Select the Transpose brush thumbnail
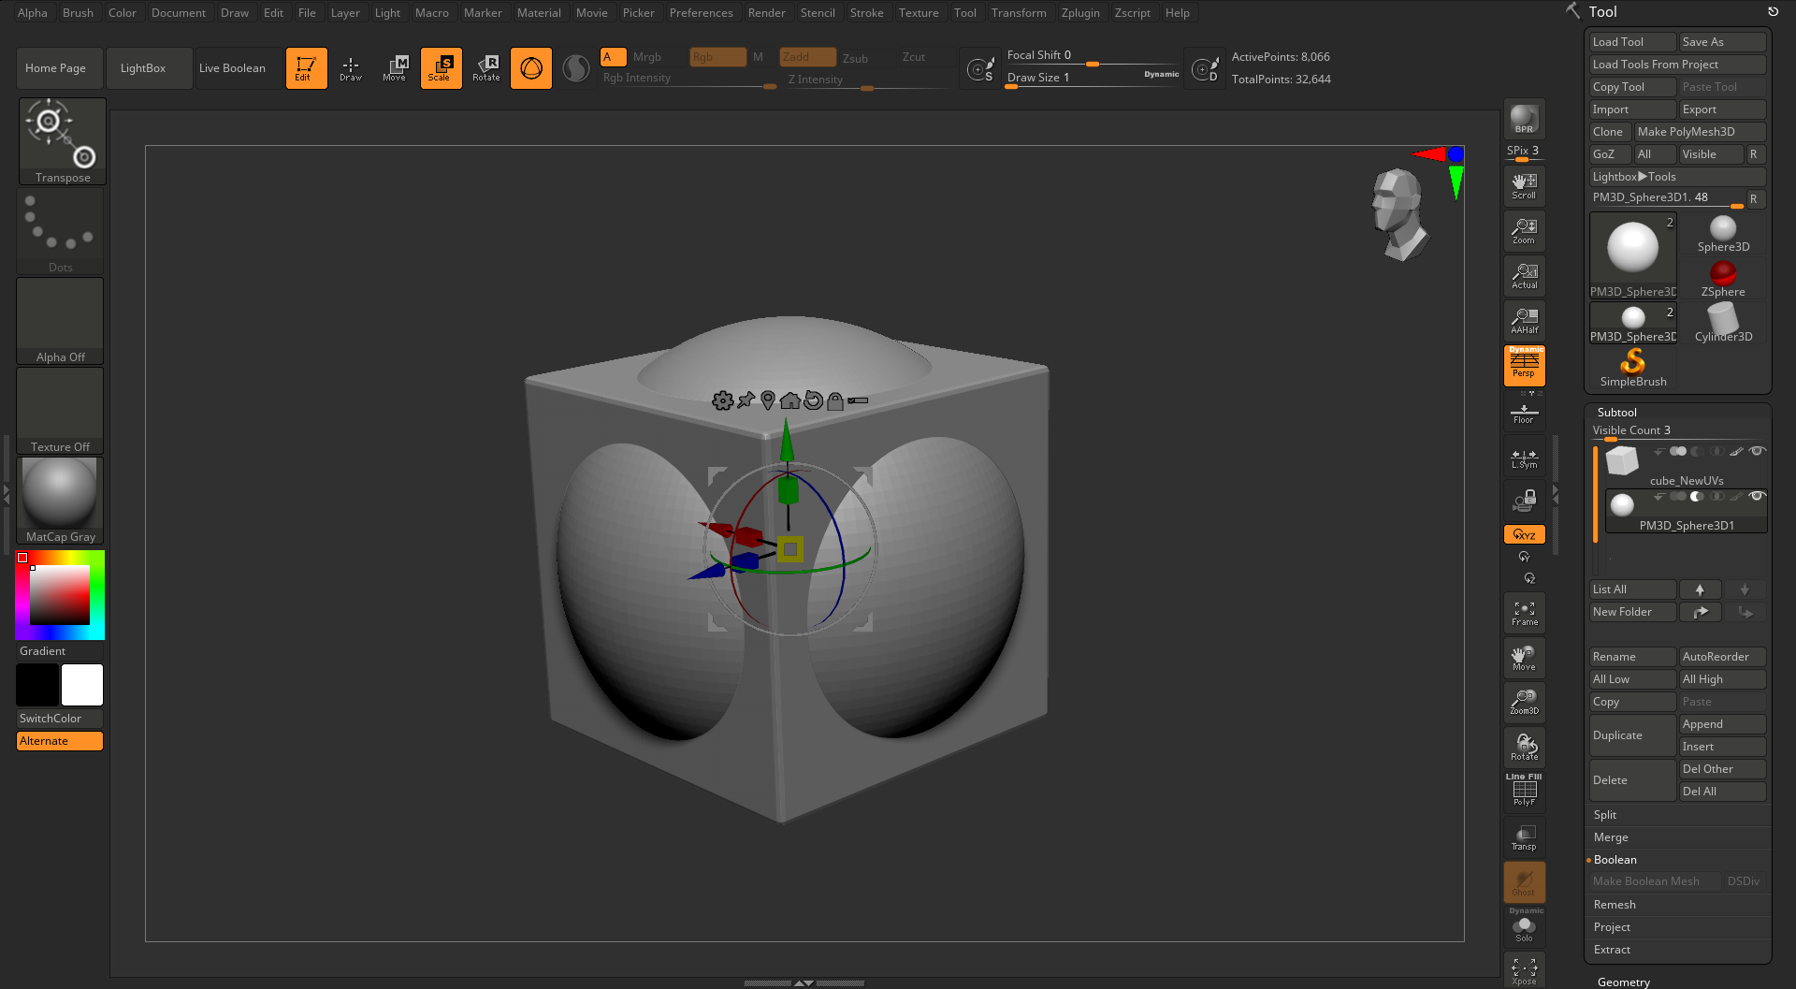Screen dimensions: 1796x989 click(63, 141)
